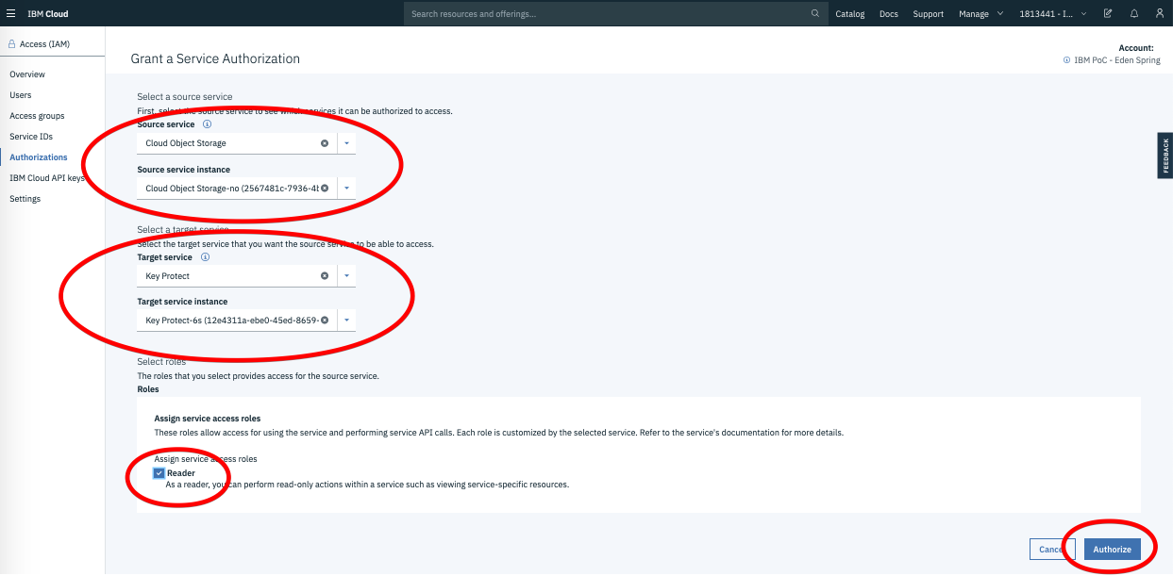Click the Grant a Service Authorization heading

215,58
